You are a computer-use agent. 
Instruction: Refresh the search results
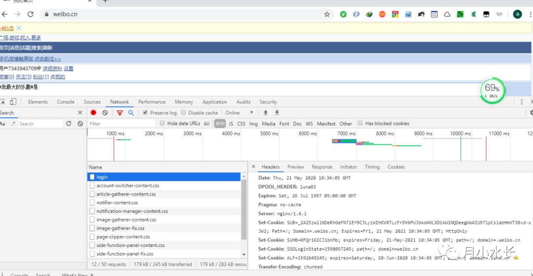pos(69,124)
